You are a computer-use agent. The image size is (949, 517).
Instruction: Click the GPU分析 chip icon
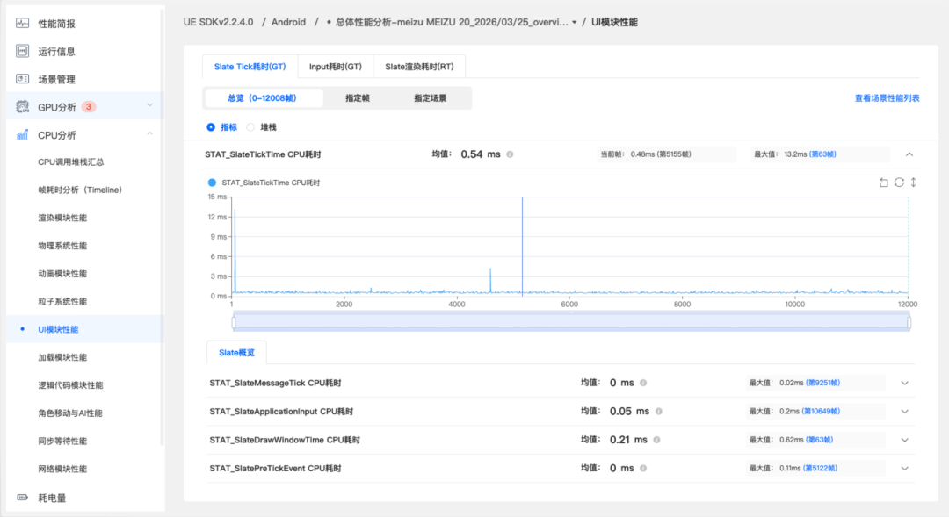click(x=22, y=107)
